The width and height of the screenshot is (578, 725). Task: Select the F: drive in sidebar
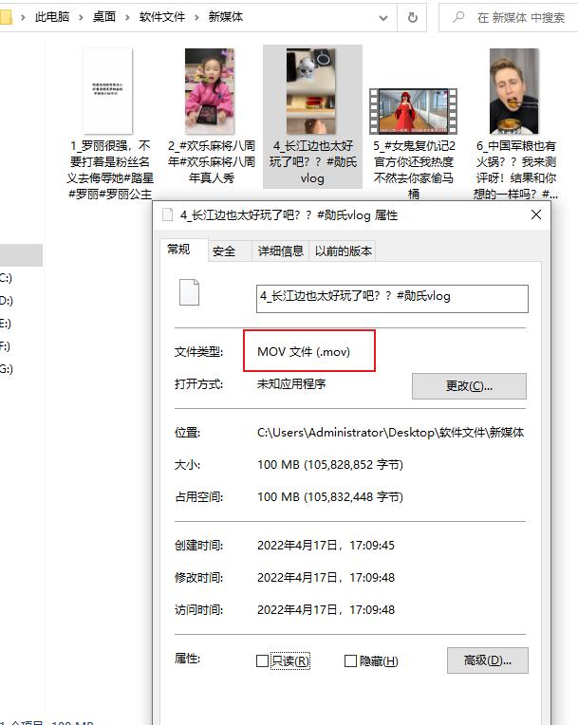coord(5,345)
